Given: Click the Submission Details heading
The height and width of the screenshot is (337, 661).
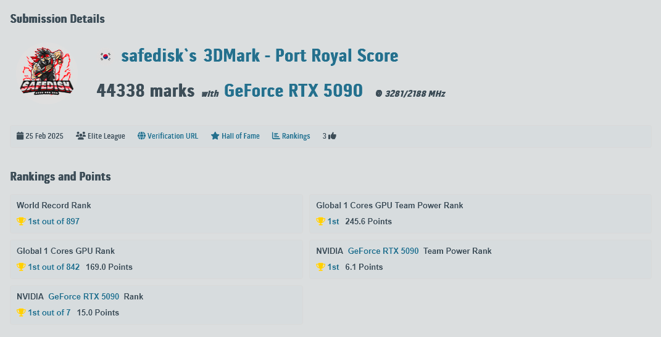Looking at the screenshot, I should pos(57,18).
